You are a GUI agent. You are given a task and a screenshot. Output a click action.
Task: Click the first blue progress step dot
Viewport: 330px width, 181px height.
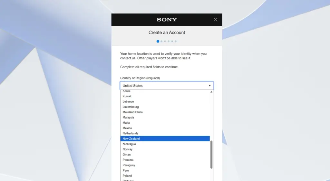[158, 41]
